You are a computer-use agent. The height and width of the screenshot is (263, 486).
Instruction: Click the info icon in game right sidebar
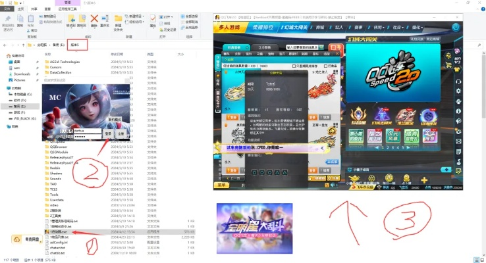pyautogui.click(x=458, y=111)
